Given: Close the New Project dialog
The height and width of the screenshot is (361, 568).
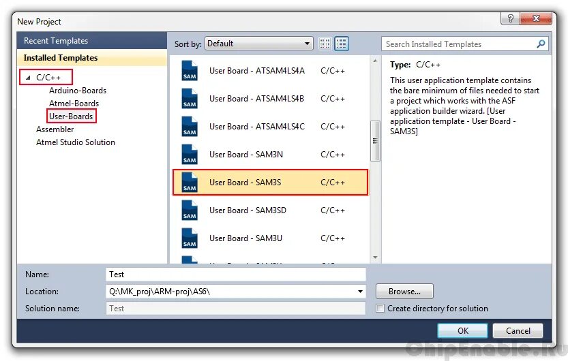Looking at the screenshot, I should pyautogui.click(x=536, y=18).
